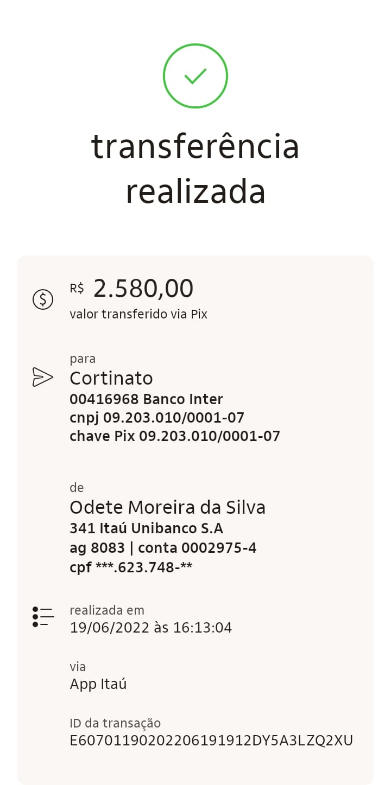Click the 341 Itaú Unibanco S.A line
391x785 pixels.
point(146,528)
